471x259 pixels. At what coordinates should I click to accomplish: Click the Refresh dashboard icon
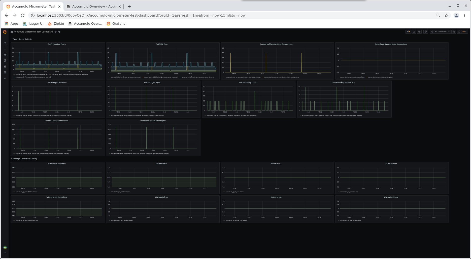[459, 32]
